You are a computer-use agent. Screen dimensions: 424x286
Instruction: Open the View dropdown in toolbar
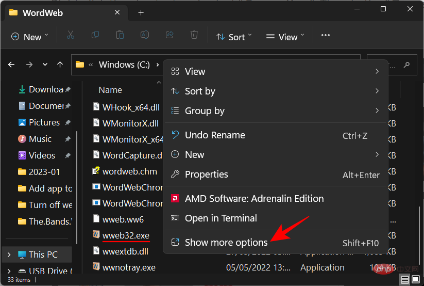coord(285,37)
